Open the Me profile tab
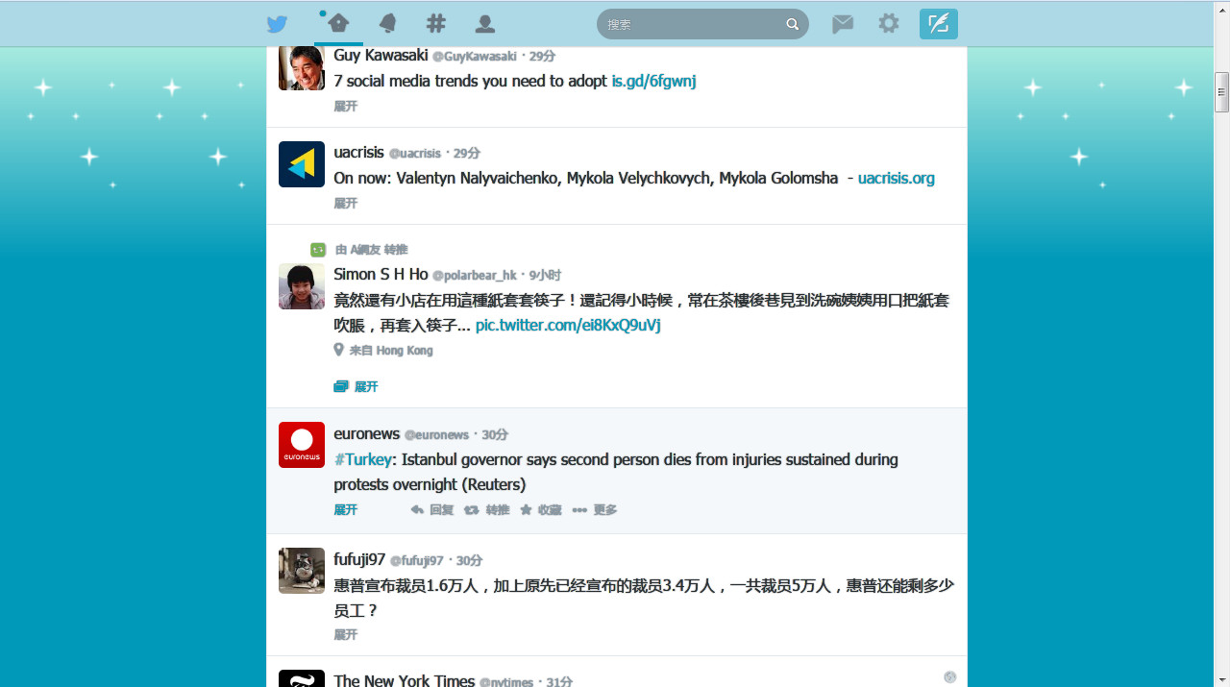1230x687 pixels. pos(485,24)
